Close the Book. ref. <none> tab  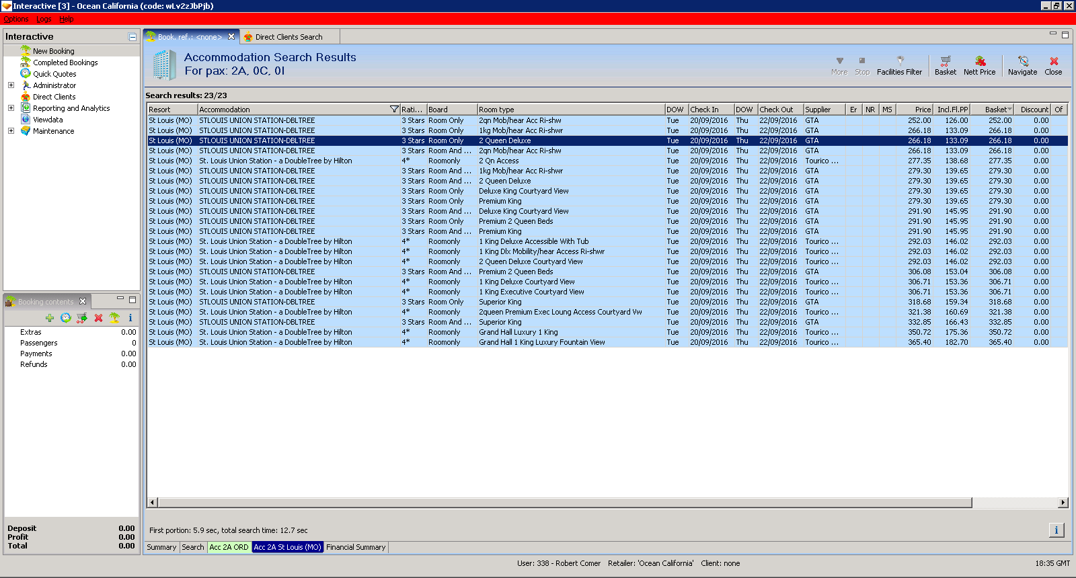click(x=231, y=37)
